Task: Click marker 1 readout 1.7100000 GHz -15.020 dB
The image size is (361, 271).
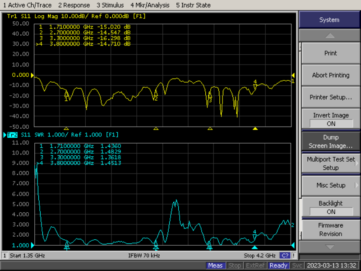Action: pos(85,27)
